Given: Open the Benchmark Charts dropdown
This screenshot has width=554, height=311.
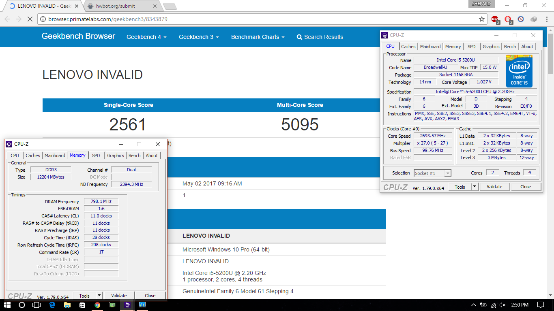Looking at the screenshot, I should pyautogui.click(x=258, y=37).
